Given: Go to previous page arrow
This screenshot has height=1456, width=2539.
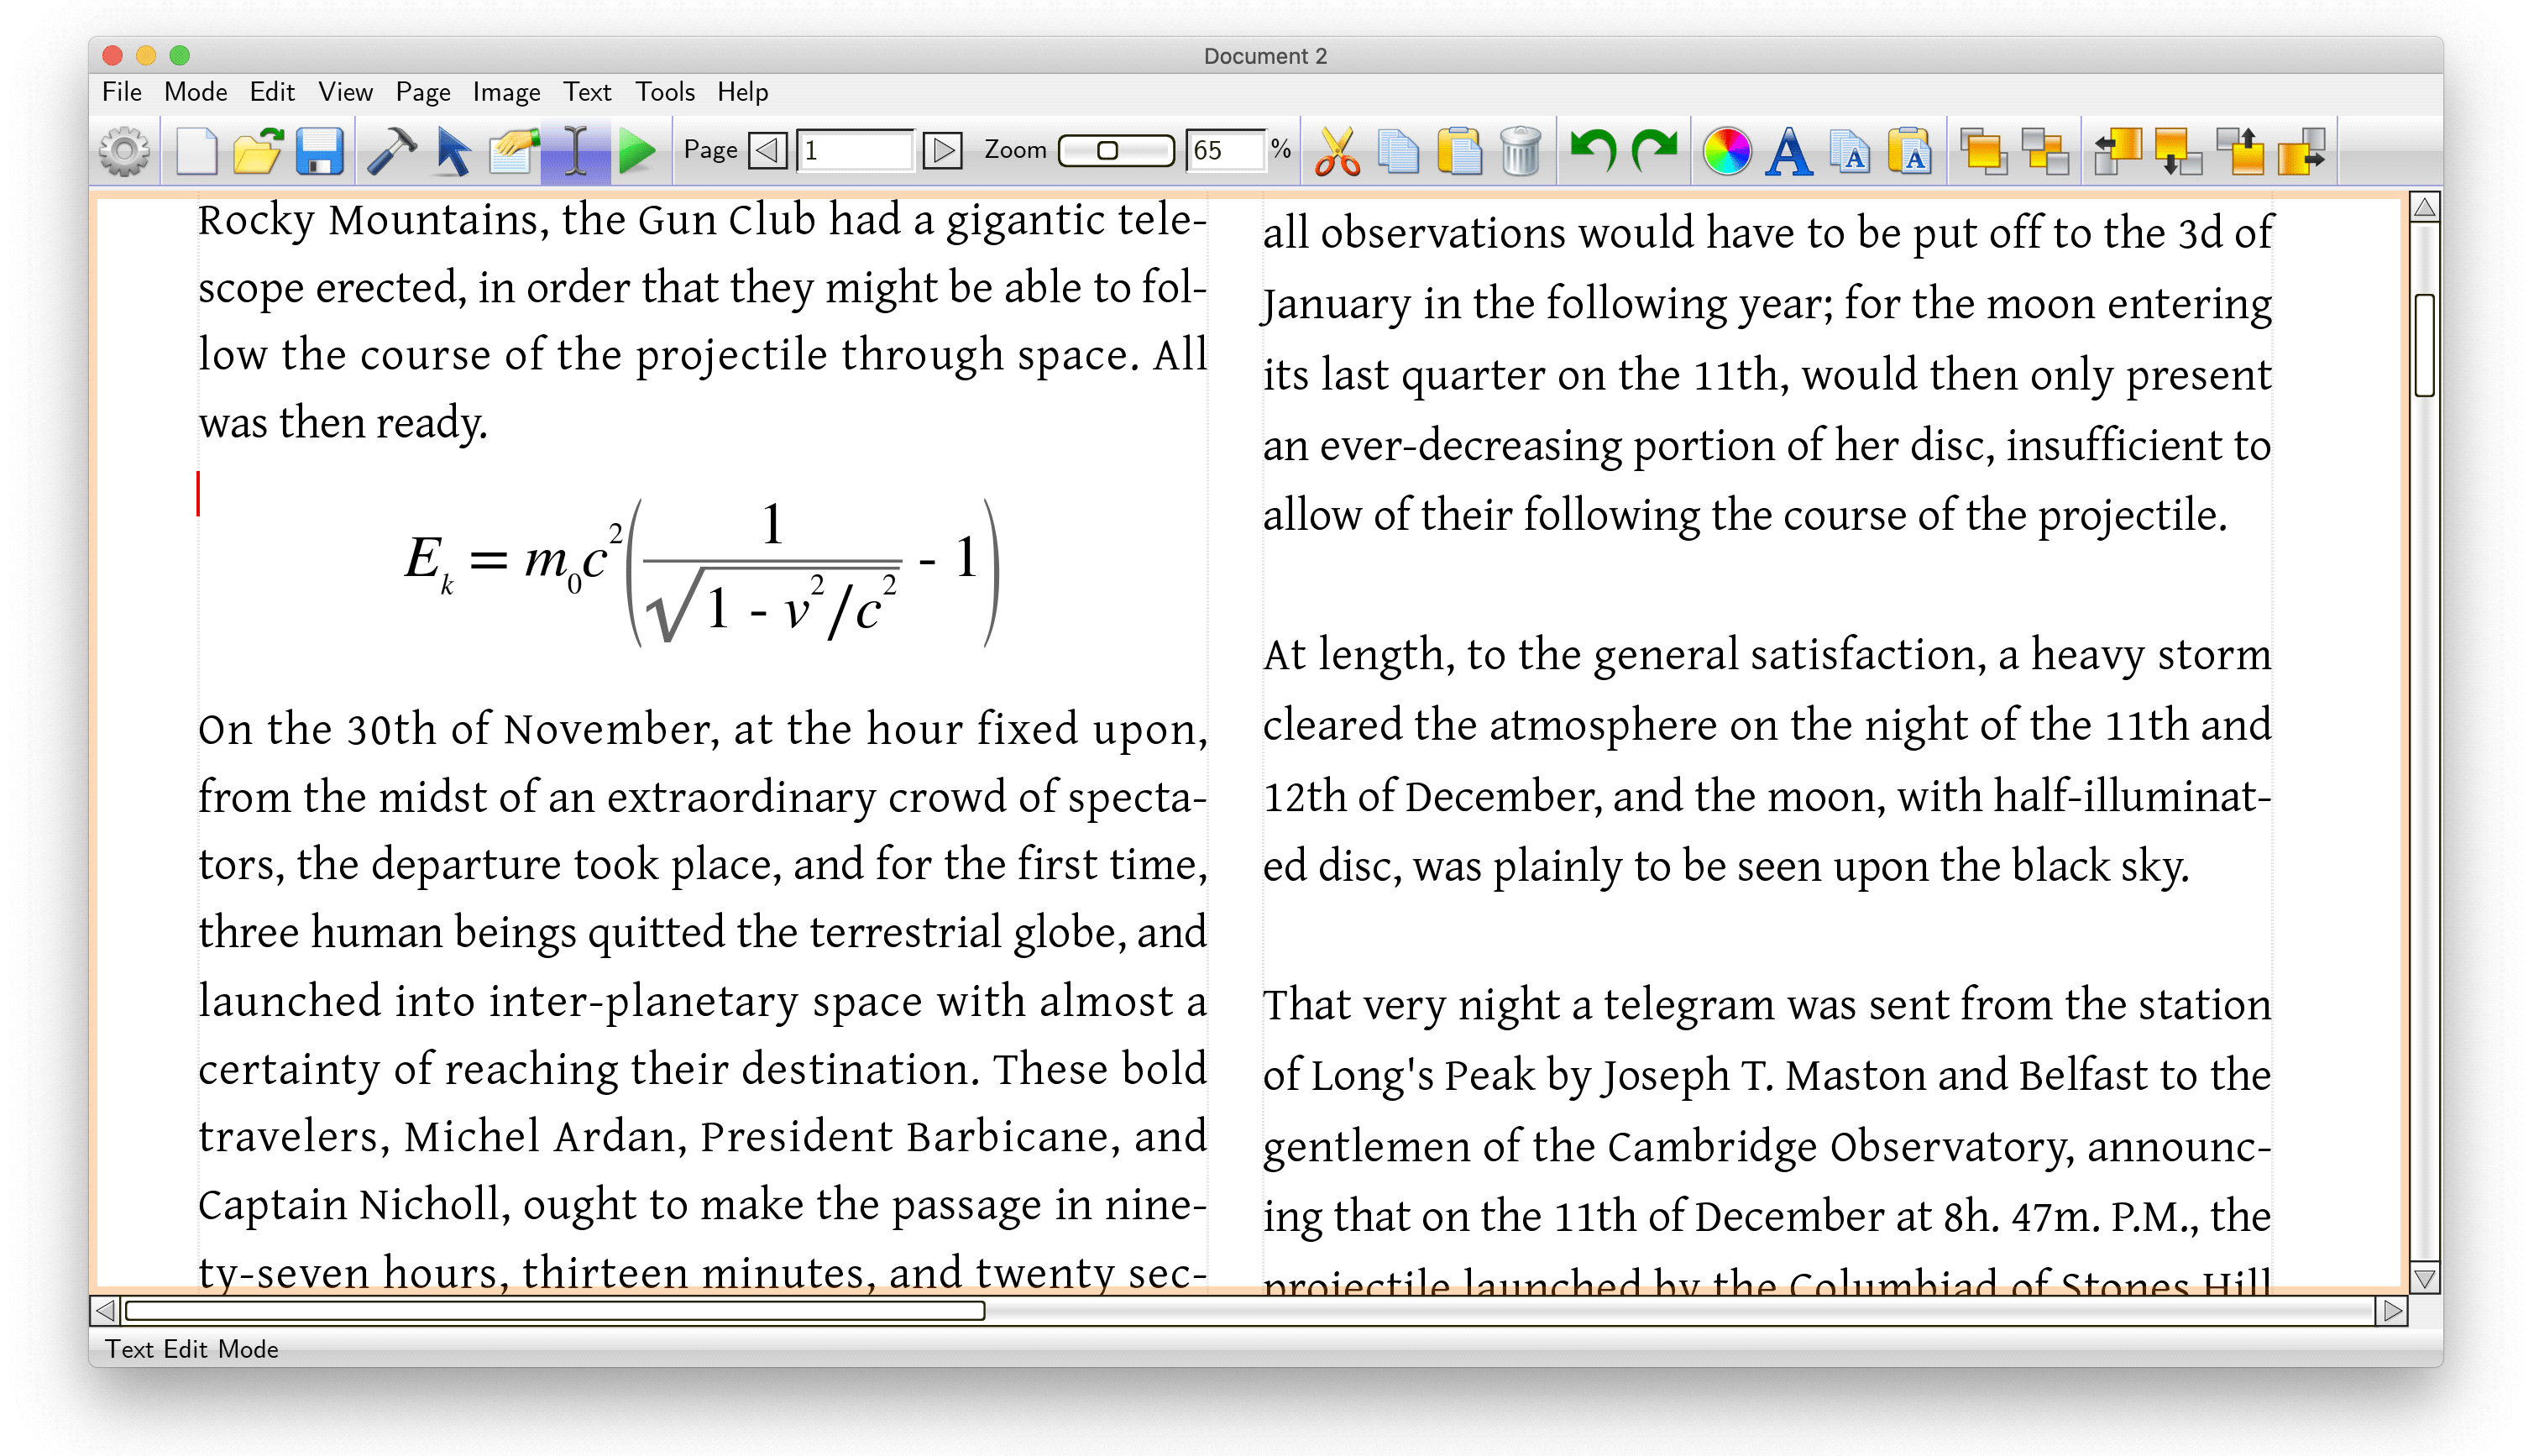Looking at the screenshot, I should click(767, 151).
